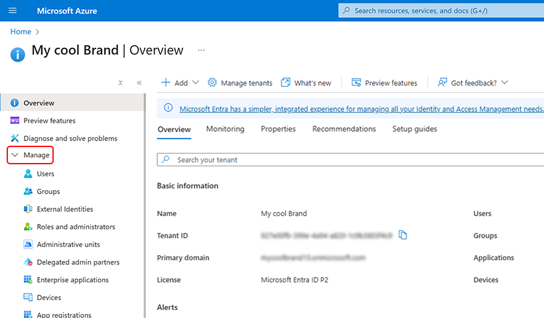
Task: Close the sidebar search with the X icon
Action: pyautogui.click(x=120, y=83)
